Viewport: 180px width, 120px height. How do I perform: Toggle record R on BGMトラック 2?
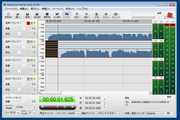click(28, 79)
